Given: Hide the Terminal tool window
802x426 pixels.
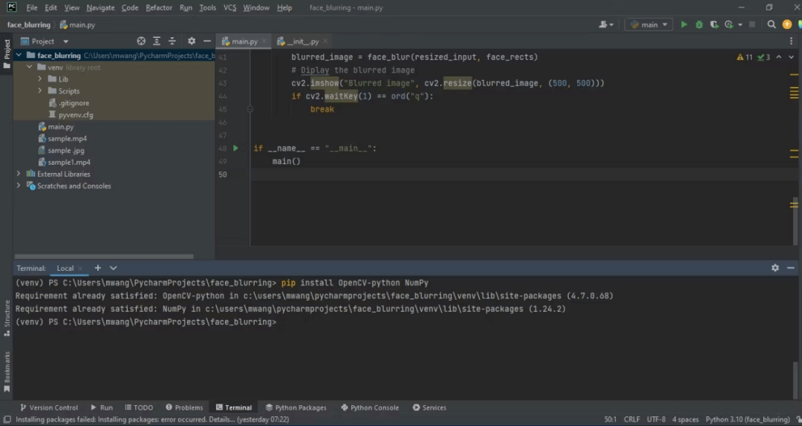Looking at the screenshot, I should (x=790, y=268).
